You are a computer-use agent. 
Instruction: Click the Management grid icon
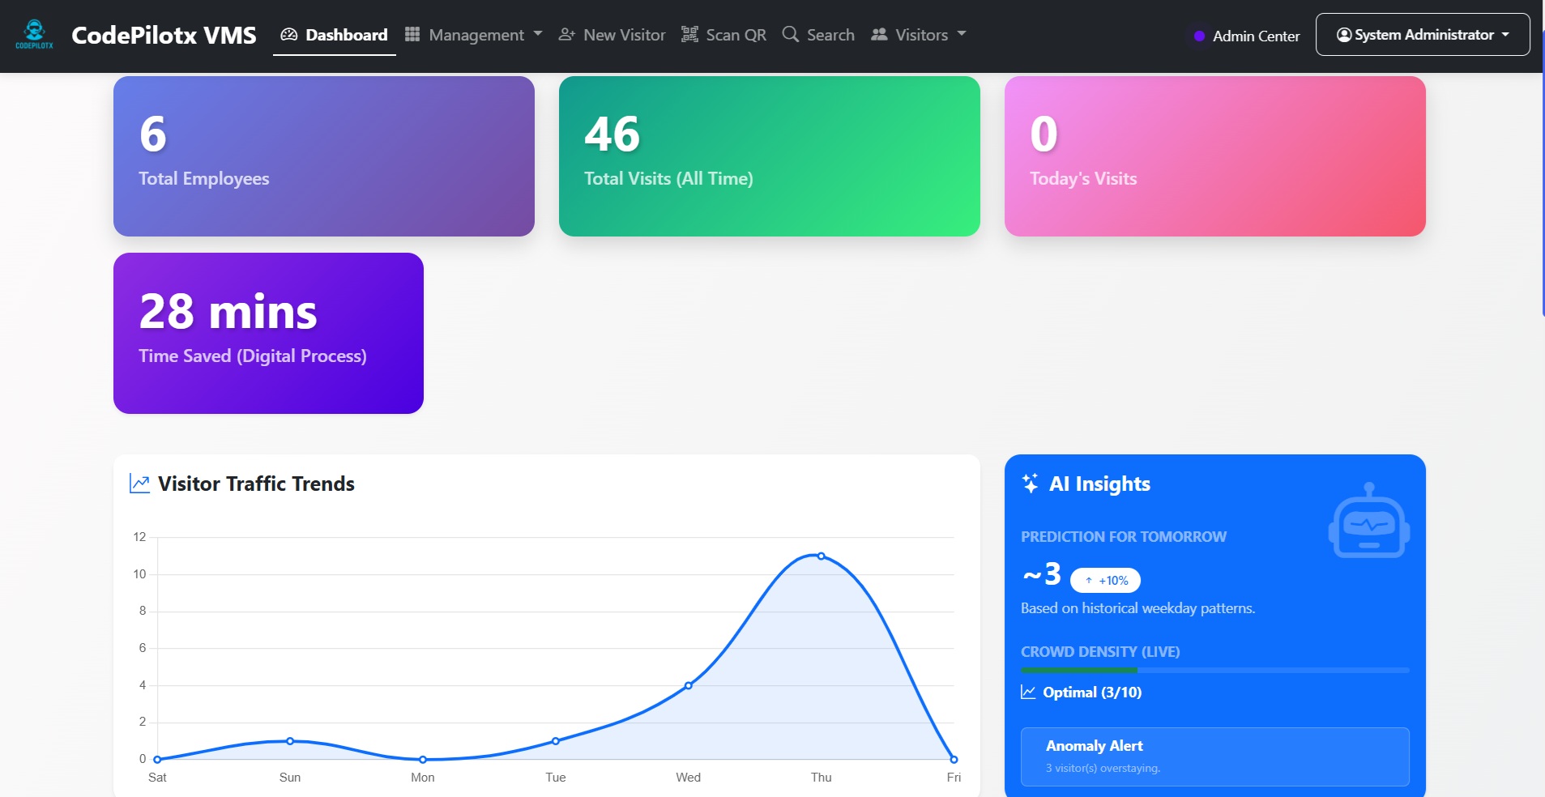412,34
